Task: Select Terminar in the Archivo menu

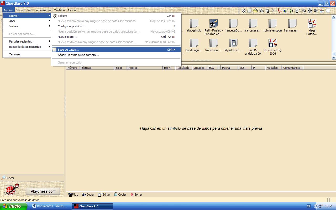Action: pyautogui.click(x=27, y=54)
